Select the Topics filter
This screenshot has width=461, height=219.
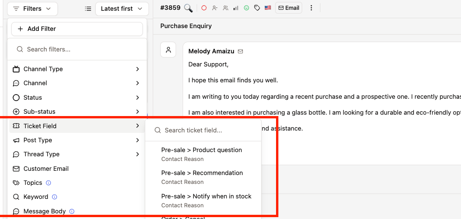click(x=77, y=183)
